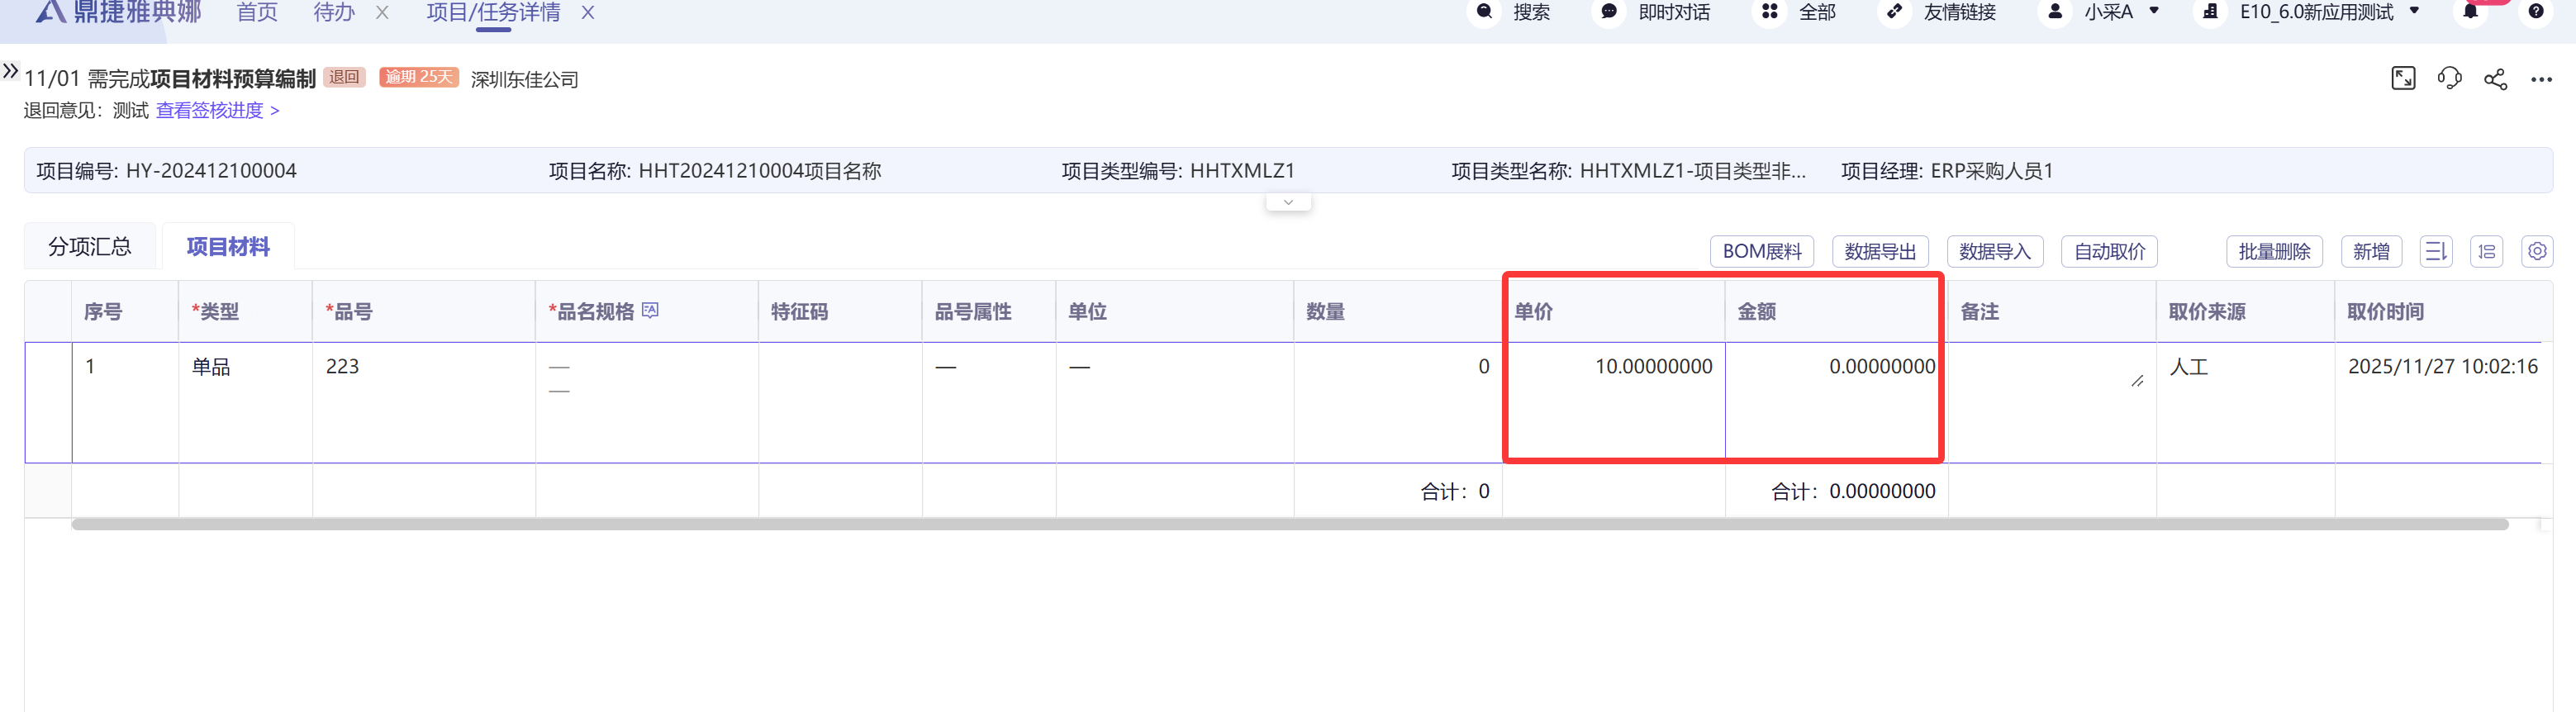Screen dimensions: 2576x712
Task: Open table settings gear icon
Action: coord(2537,251)
